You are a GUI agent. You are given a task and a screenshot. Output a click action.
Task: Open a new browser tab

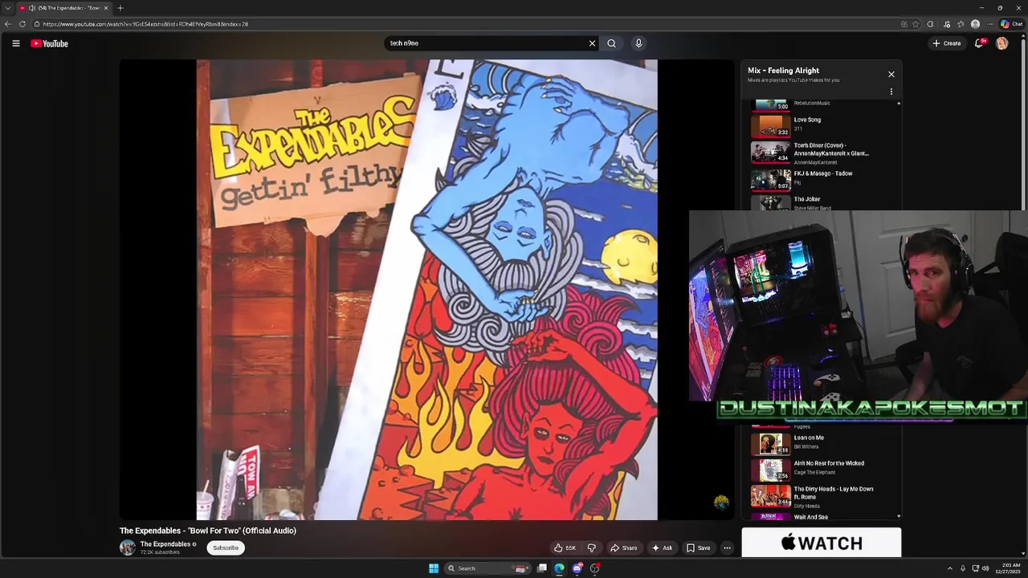coord(120,8)
